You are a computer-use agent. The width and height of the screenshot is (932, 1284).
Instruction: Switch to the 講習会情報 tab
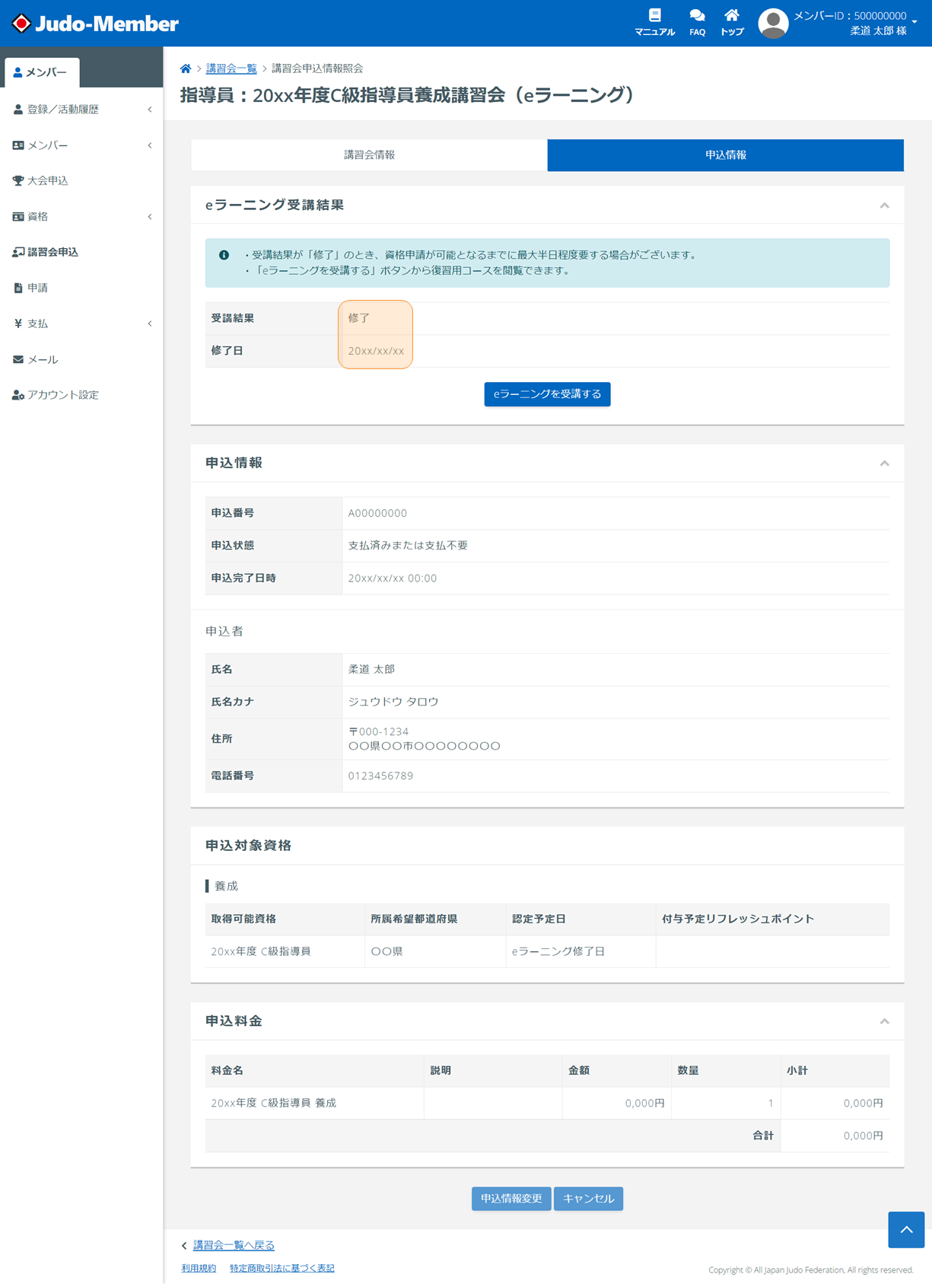(x=369, y=155)
